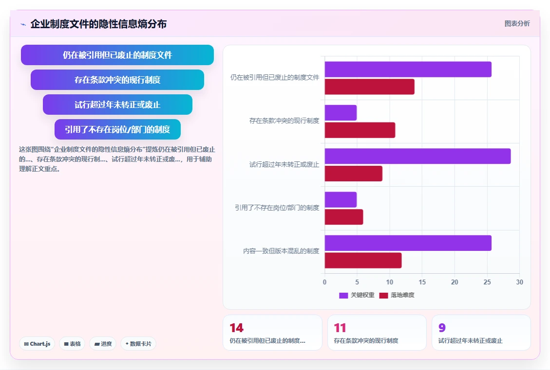Click the 表格 tag
The height and width of the screenshot is (370, 550).
tap(72, 344)
